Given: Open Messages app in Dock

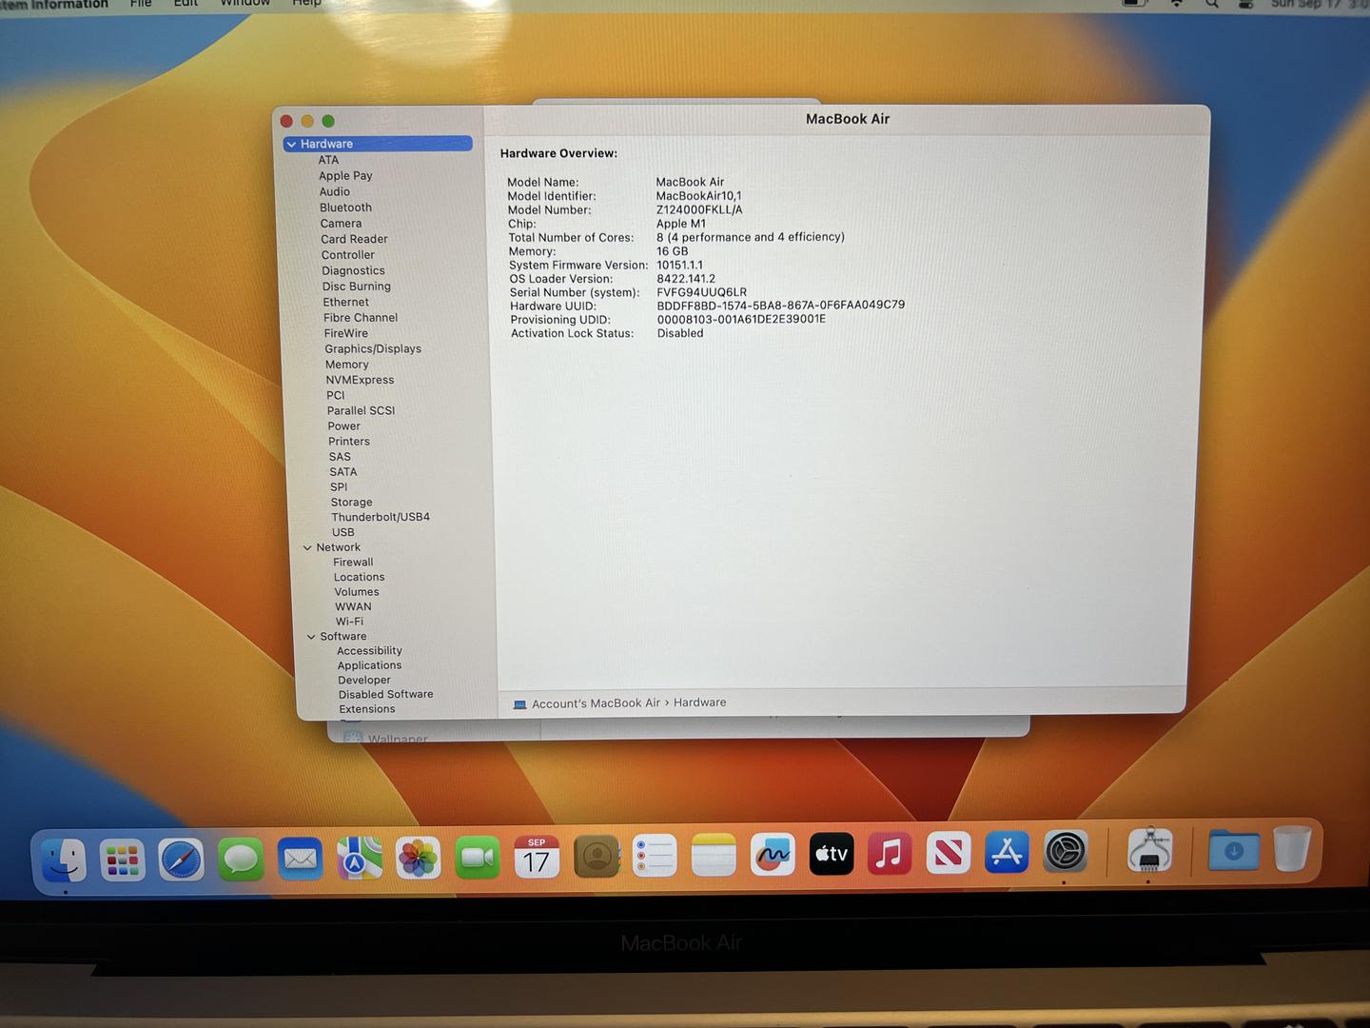Looking at the screenshot, I should pos(241,860).
